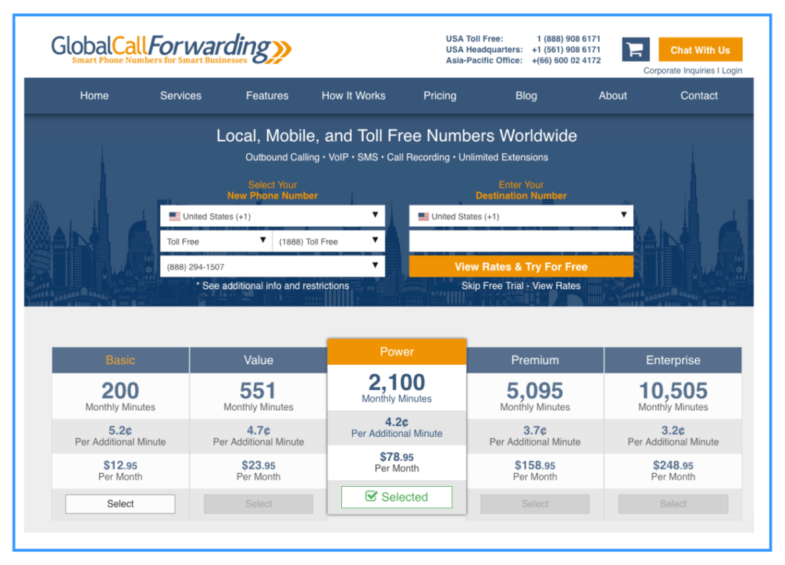Image resolution: width=785 pixels, height=565 pixels.
Task: Go to the How It Works page
Action: click(x=353, y=95)
